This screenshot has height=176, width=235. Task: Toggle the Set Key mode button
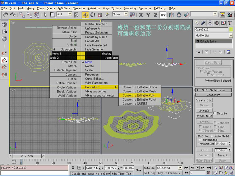tap(150, 173)
